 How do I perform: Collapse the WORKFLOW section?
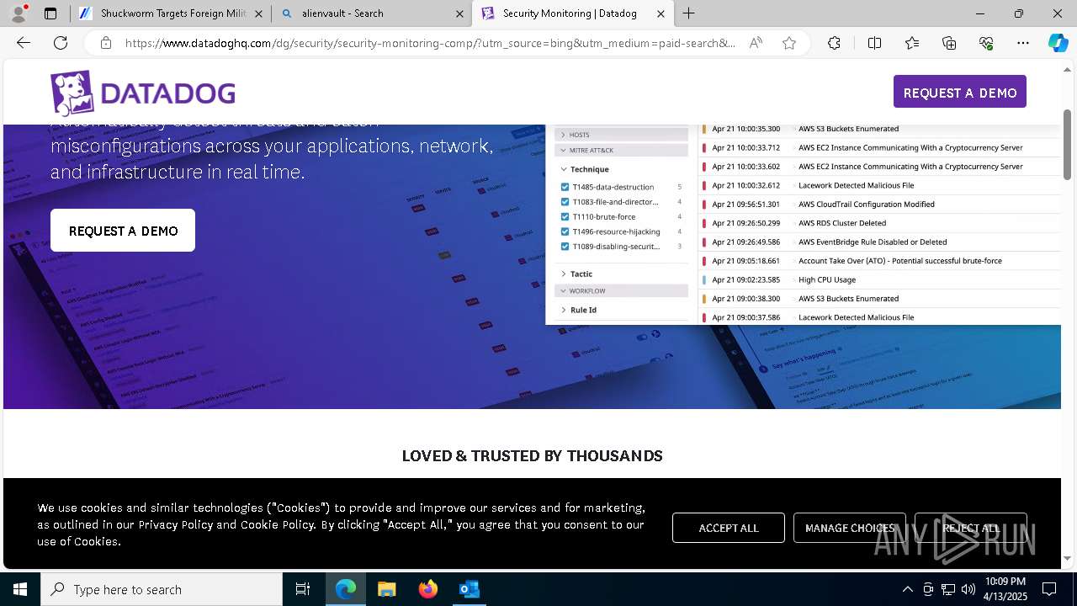pyautogui.click(x=622, y=290)
